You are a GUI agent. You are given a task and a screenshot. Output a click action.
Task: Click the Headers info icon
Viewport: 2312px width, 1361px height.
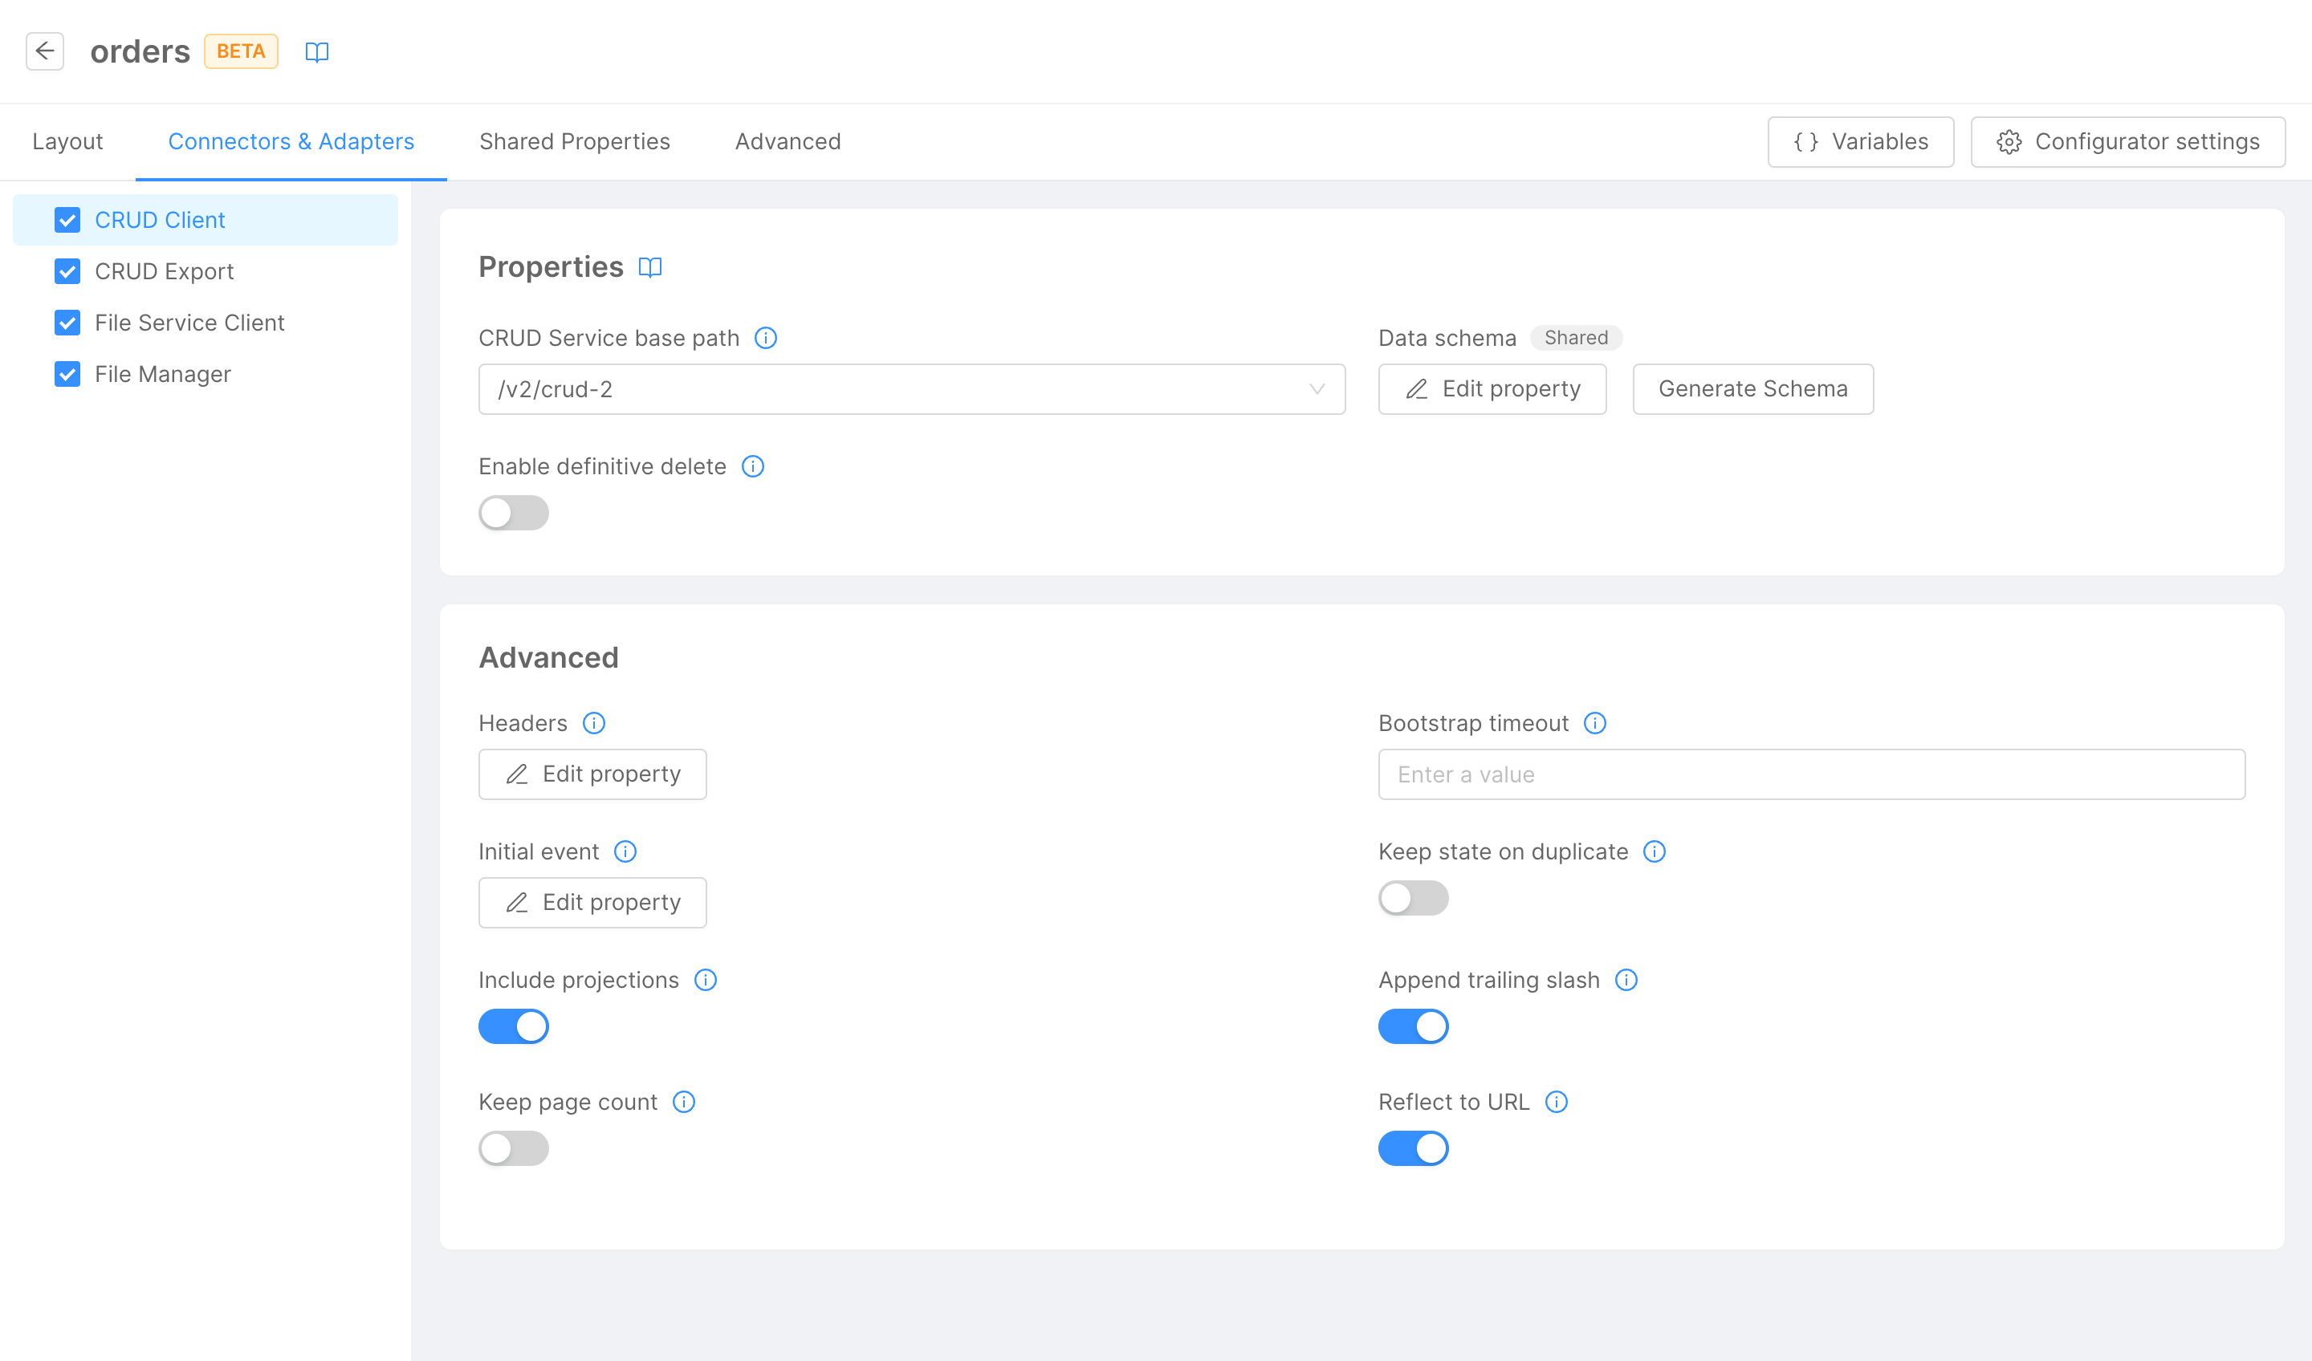click(x=593, y=723)
